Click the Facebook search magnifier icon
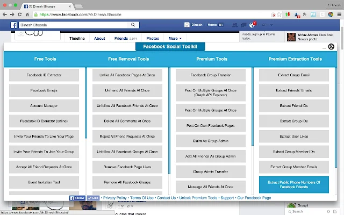 [133, 25]
